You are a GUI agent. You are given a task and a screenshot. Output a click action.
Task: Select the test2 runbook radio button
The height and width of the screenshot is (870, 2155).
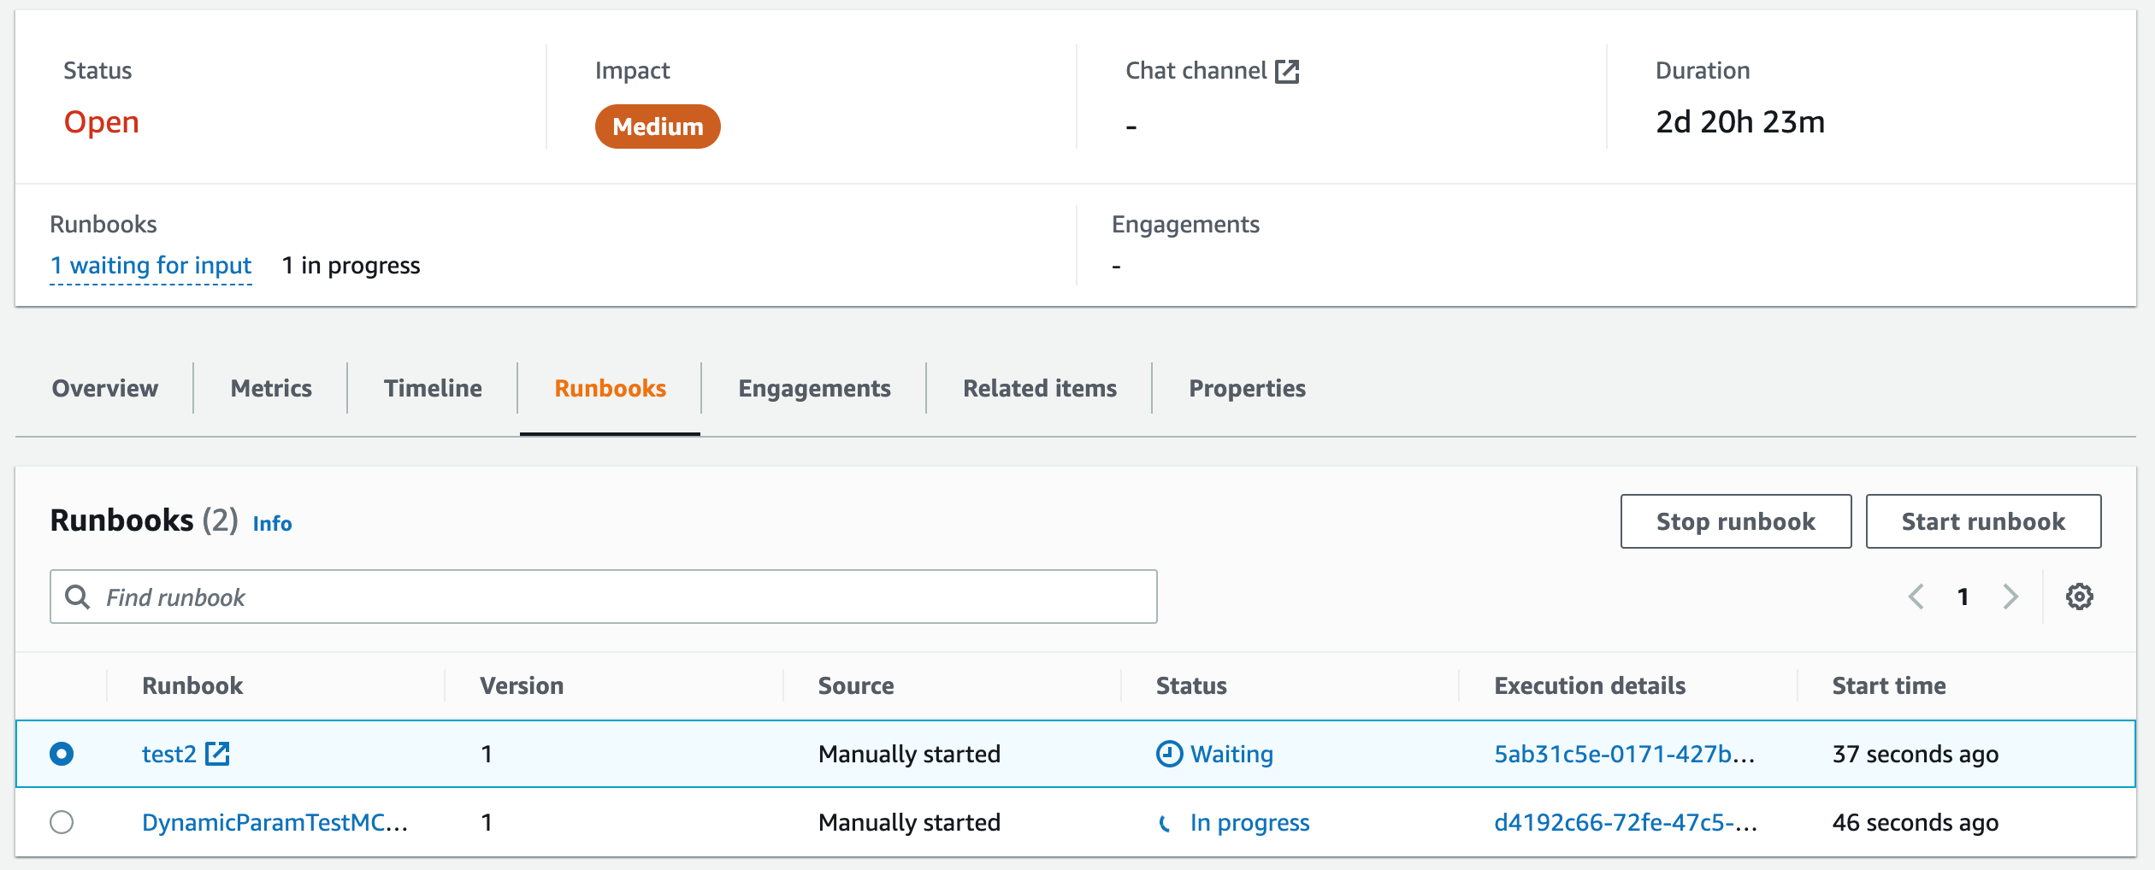62,754
